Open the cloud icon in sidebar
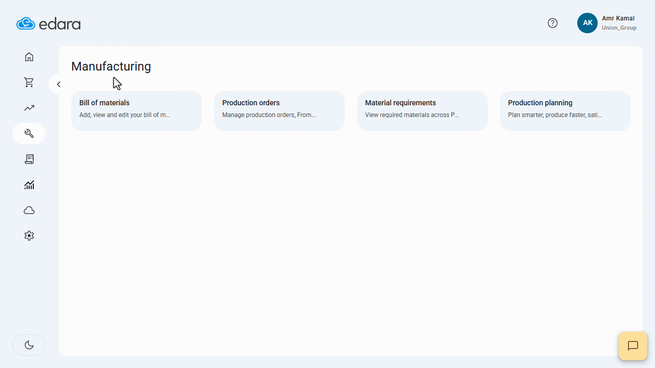 (29, 210)
